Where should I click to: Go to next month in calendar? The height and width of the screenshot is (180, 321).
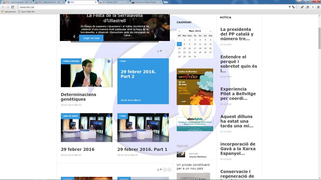[210, 31]
